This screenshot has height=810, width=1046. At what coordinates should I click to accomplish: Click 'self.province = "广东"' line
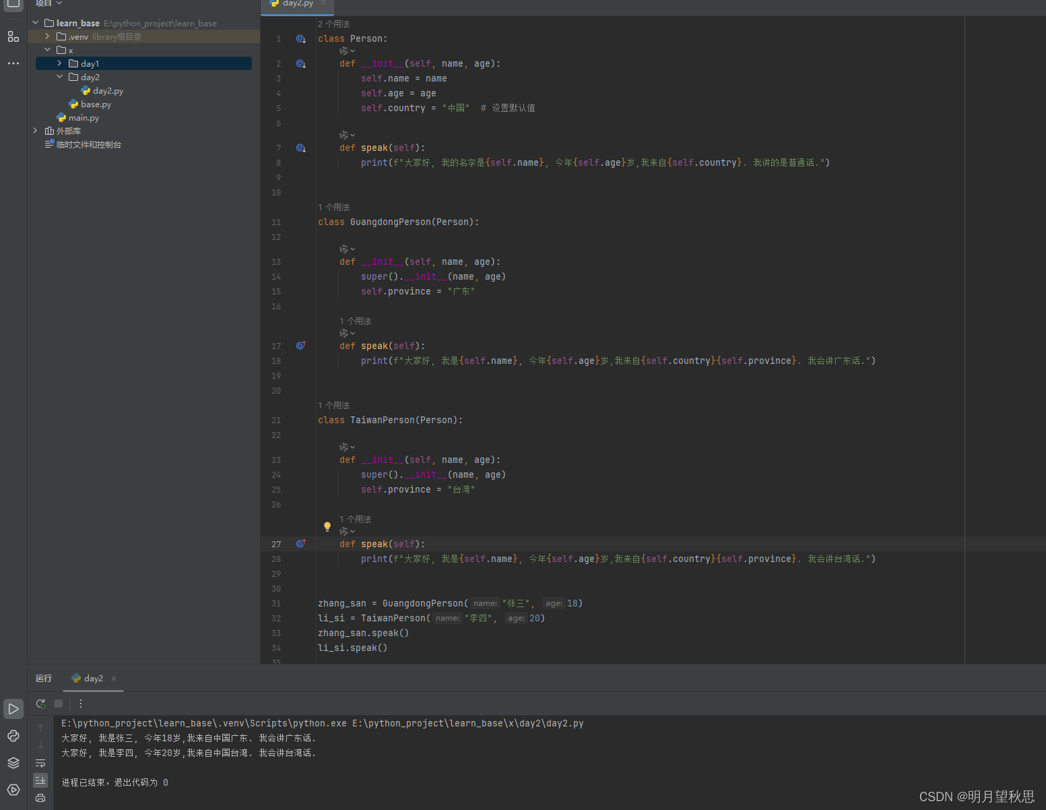[418, 292]
